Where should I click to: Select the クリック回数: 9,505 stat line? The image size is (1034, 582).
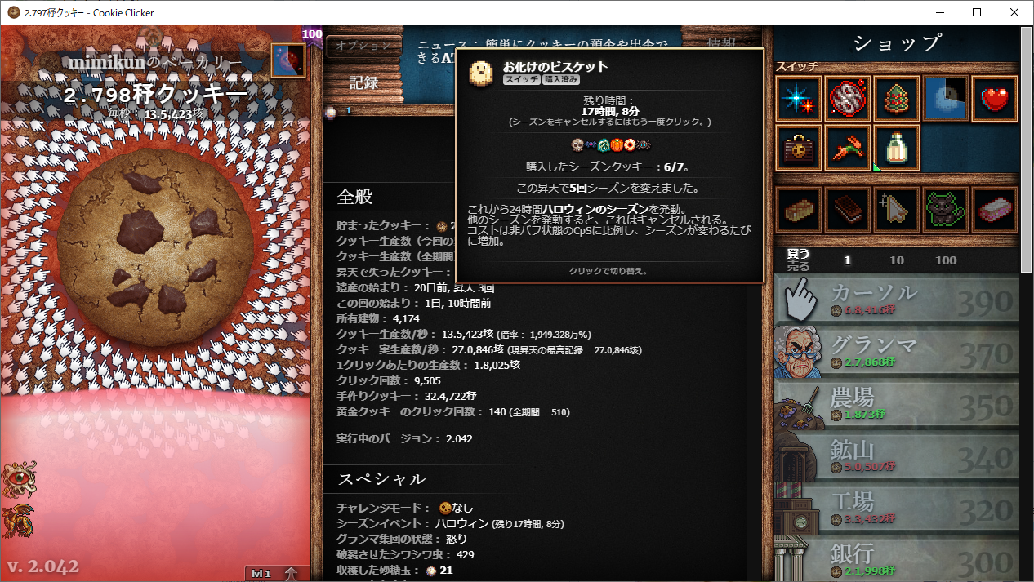tap(389, 380)
